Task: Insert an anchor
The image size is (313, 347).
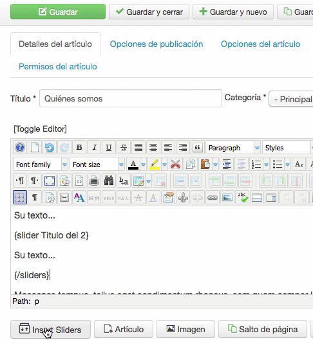Action: pos(183,198)
